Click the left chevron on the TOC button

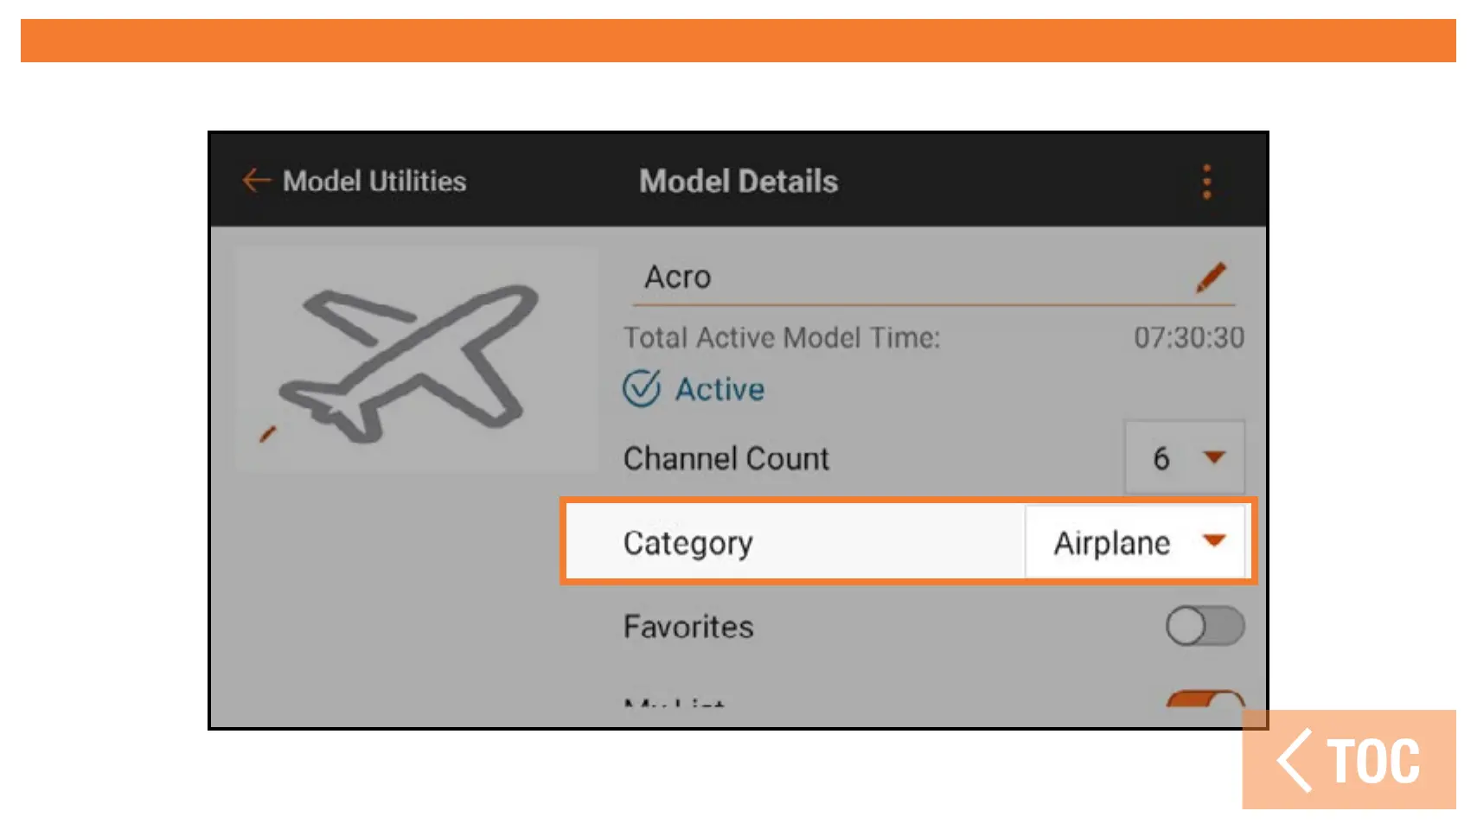[x=1295, y=761]
